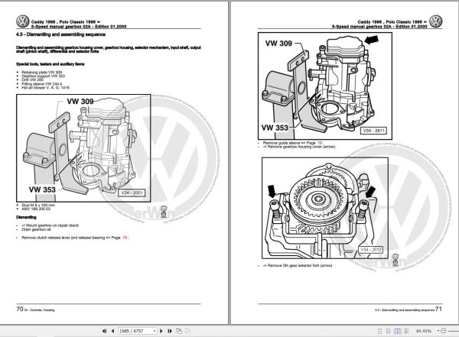Open the page number dropdown arrow
Screen dimensions: 459x337
tap(155, 331)
